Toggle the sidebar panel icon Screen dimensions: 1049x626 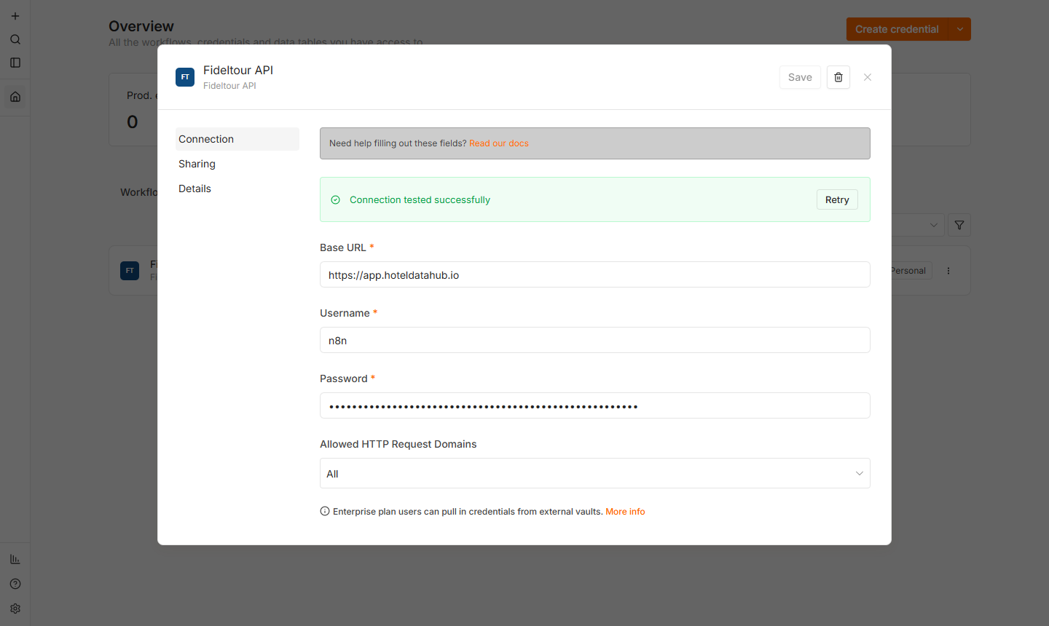coord(15,63)
